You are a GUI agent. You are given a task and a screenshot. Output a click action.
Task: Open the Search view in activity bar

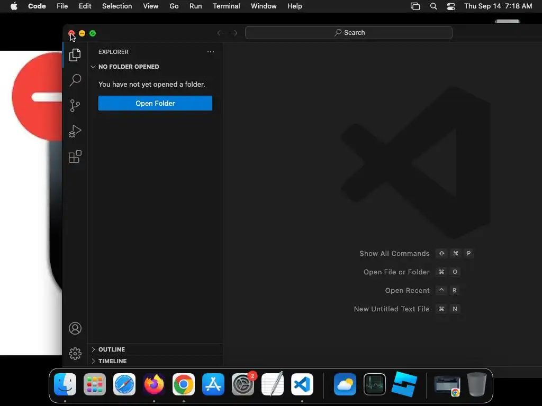(x=75, y=80)
